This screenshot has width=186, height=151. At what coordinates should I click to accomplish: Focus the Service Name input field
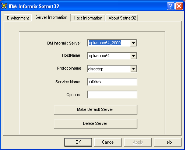click(x=112, y=82)
